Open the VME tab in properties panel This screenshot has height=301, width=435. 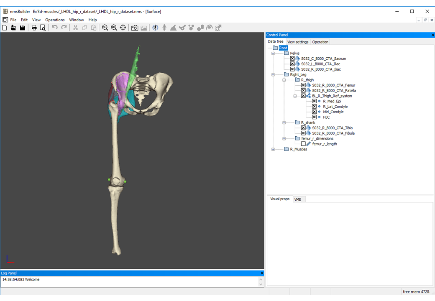pyautogui.click(x=298, y=199)
